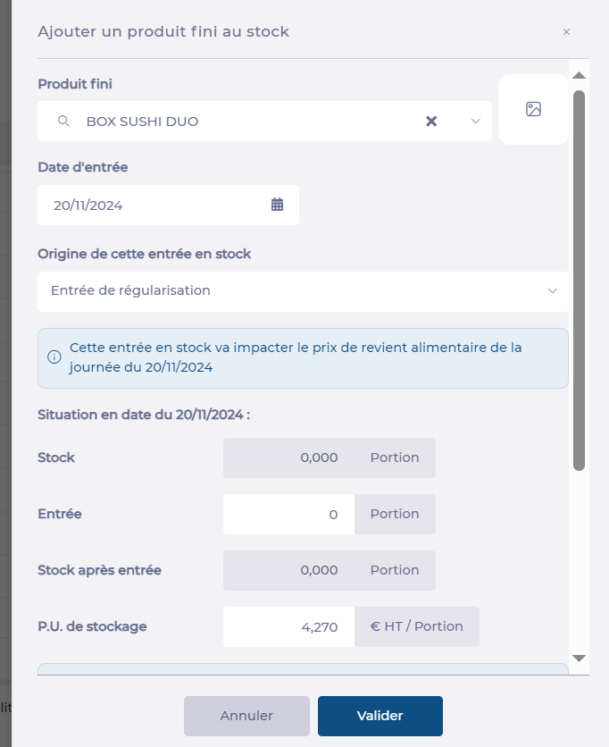The image size is (609, 747).
Task: Open the Origine de cette entrée dropdown
Action: tap(303, 291)
